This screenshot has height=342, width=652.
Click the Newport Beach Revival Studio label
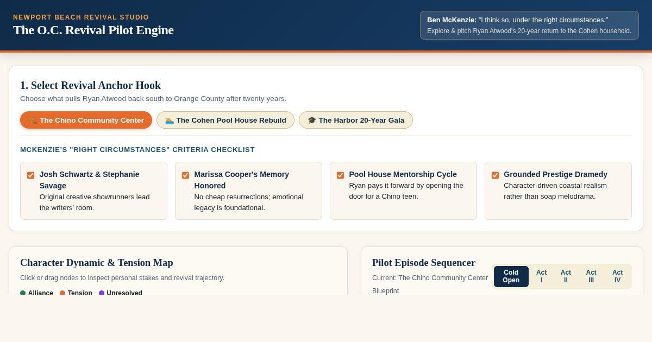(81, 17)
